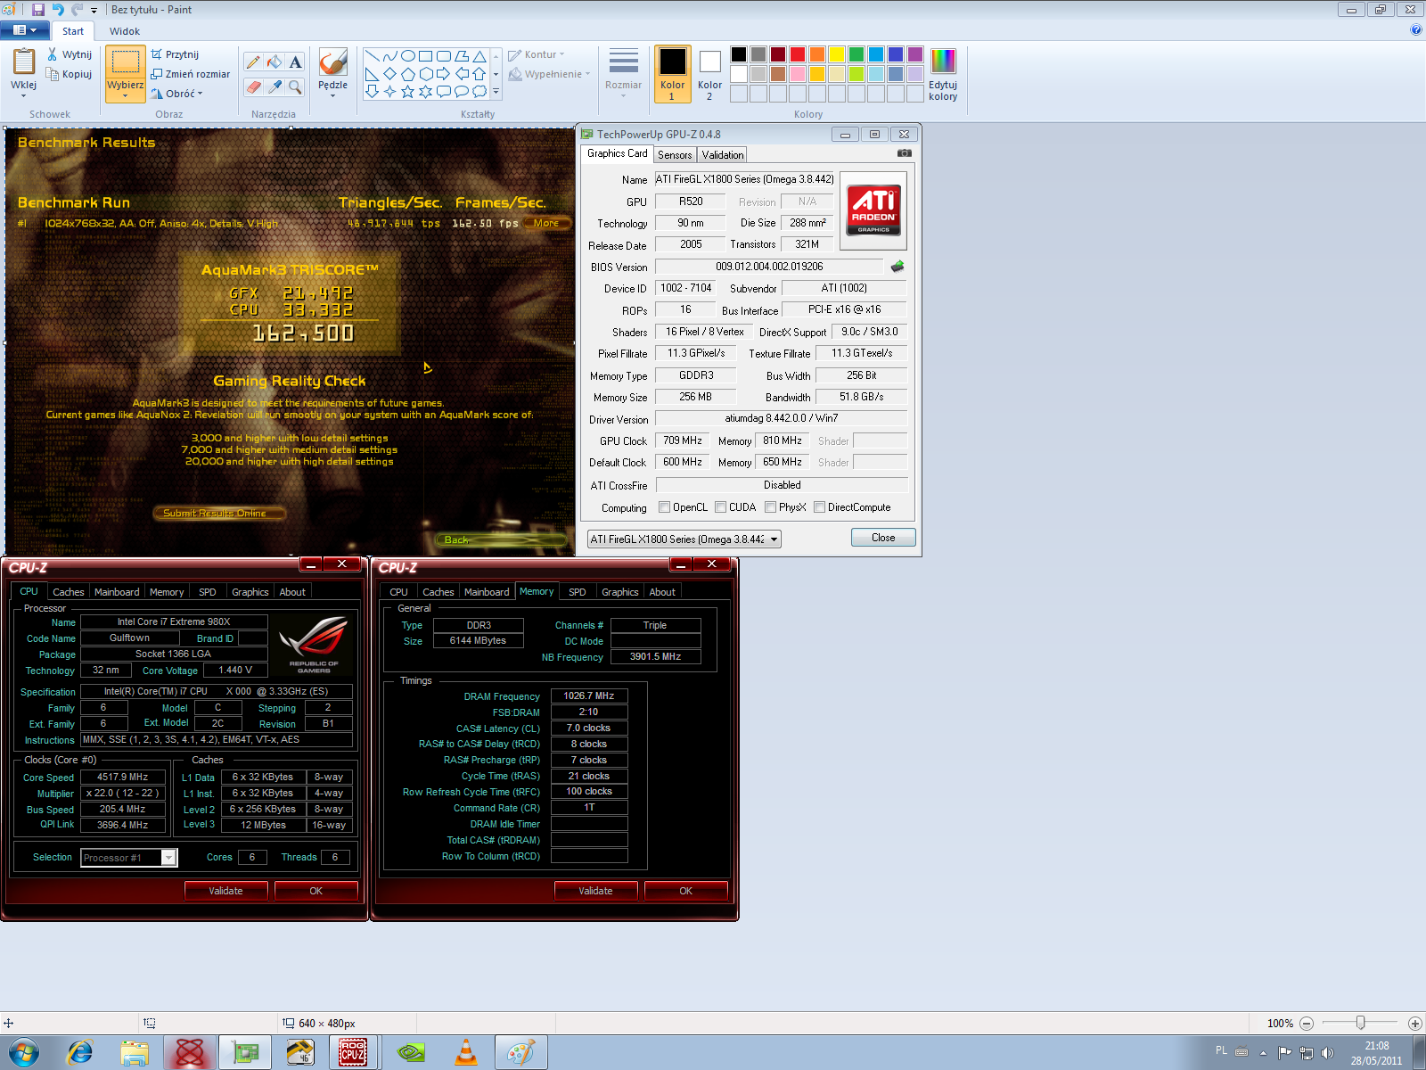Image resolution: width=1426 pixels, height=1070 pixels.
Task: Click the Paint help question mark icon
Action: coord(1415,30)
